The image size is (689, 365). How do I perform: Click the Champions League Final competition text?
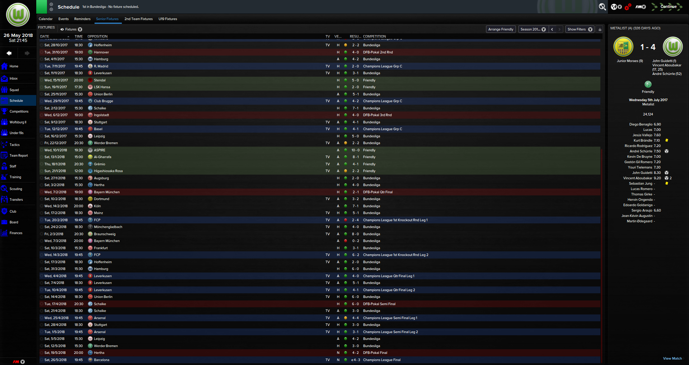point(382,360)
